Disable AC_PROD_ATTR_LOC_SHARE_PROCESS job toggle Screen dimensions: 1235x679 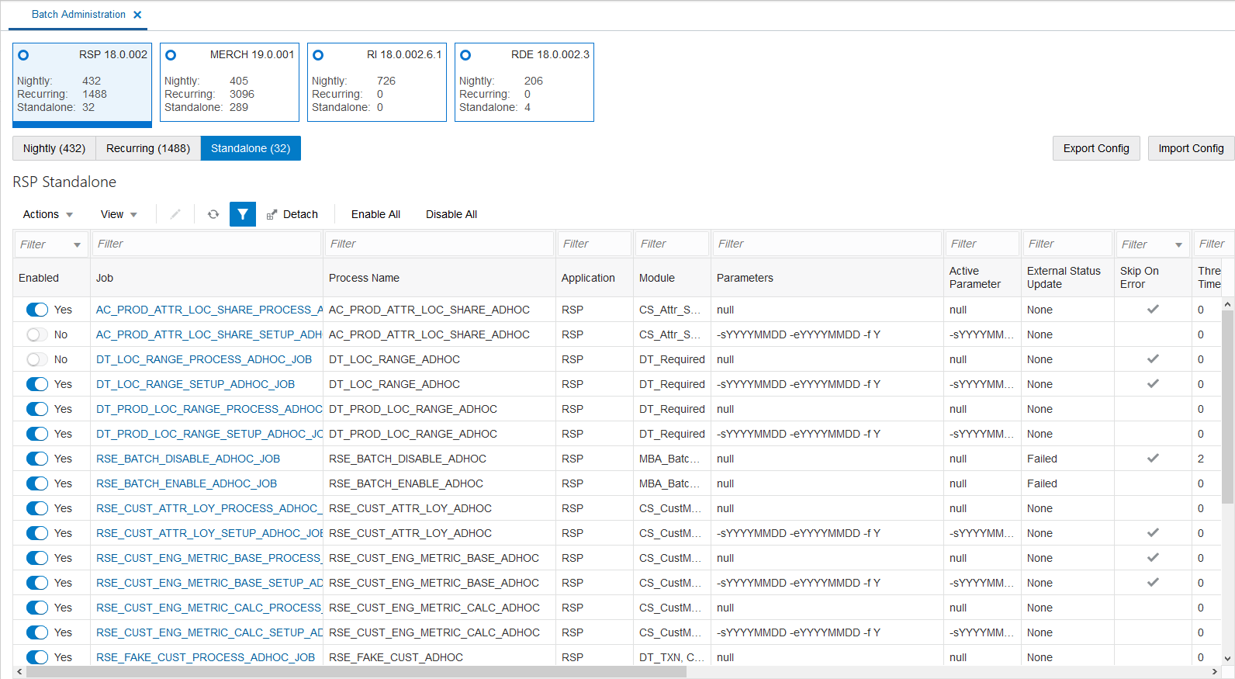tap(37, 310)
